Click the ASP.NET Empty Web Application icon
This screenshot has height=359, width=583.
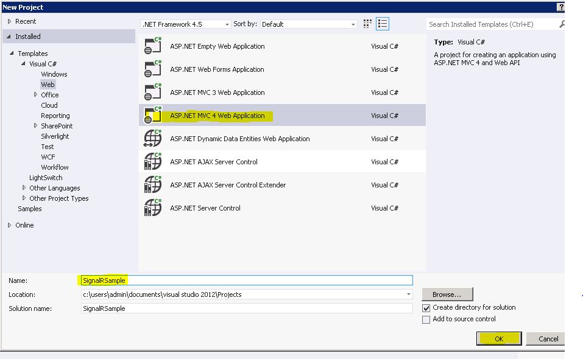[153, 47]
